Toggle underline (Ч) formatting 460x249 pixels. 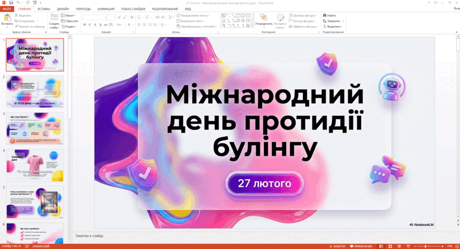pos(95,24)
